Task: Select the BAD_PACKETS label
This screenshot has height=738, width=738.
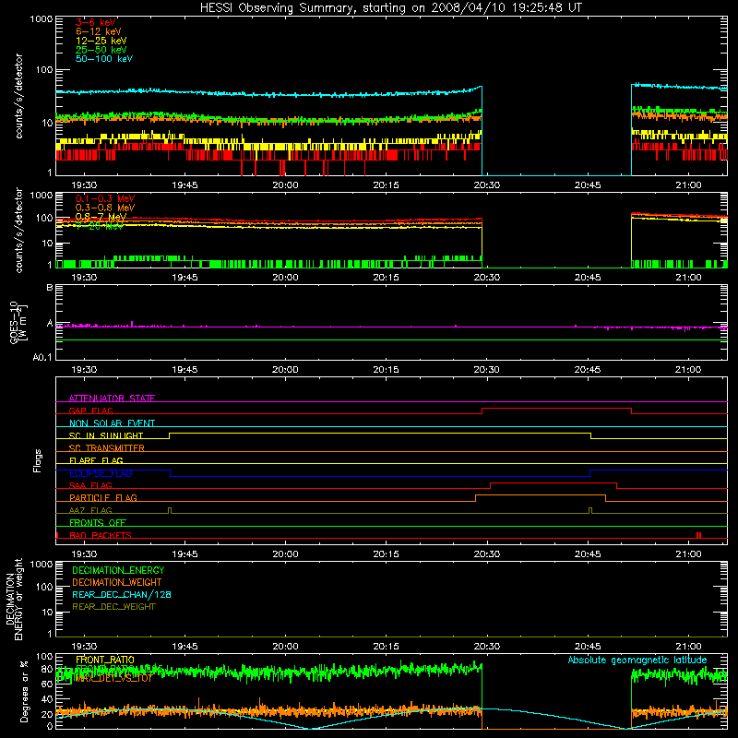Action: click(x=101, y=535)
